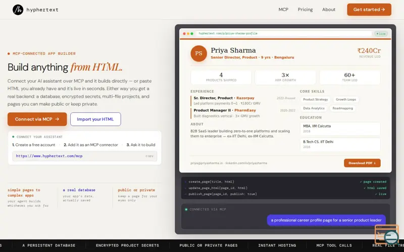Click the 'html saved' status text

click(x=375, y=188)
